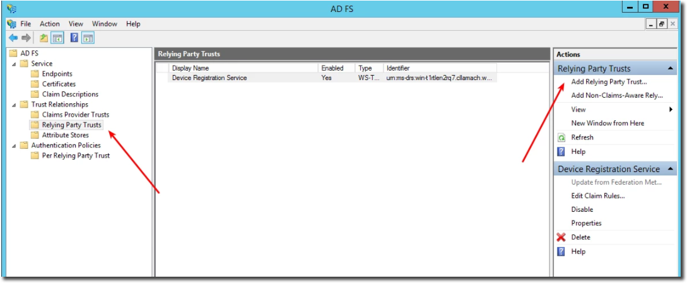
Task: Toggle the Show/Hide Console Tree icon
Action: (57, 38)
